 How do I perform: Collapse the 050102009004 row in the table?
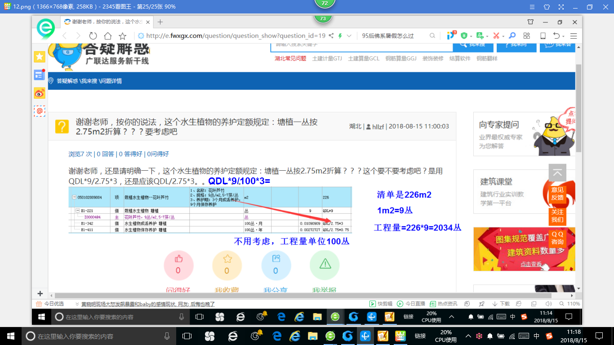click(x=74, y=197)
